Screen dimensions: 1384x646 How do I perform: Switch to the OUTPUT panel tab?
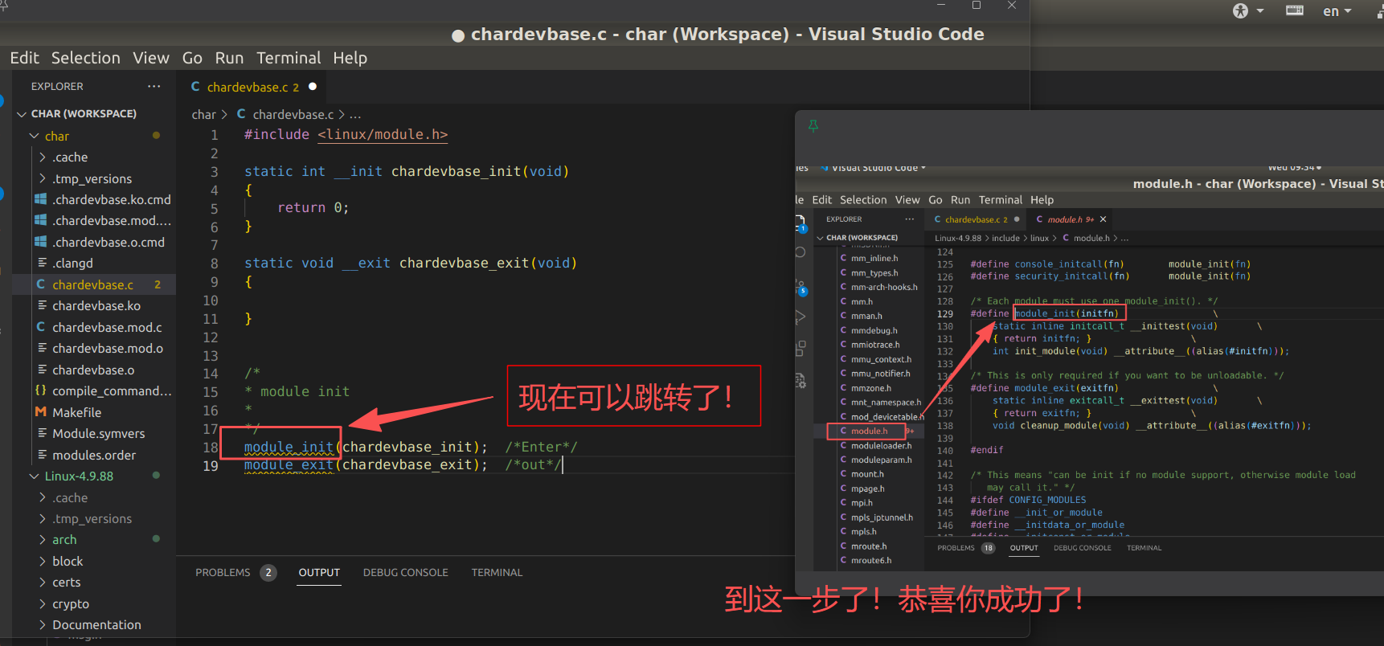point(319,573)
